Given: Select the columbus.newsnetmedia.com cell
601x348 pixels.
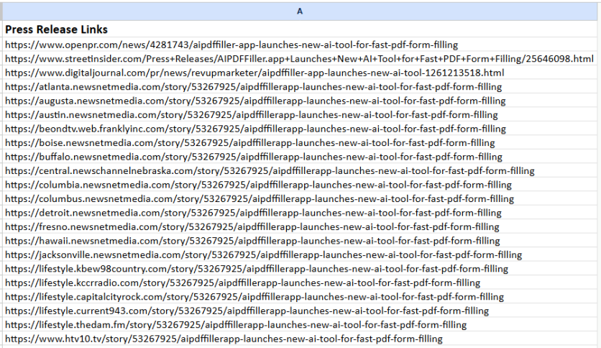Looking at the screenshot, I should [300, 198].
